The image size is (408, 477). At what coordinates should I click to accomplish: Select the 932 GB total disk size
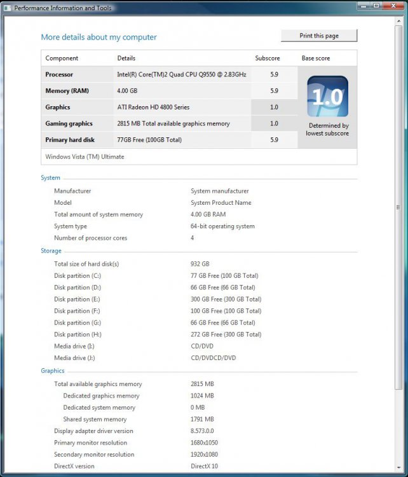point(200,264)
